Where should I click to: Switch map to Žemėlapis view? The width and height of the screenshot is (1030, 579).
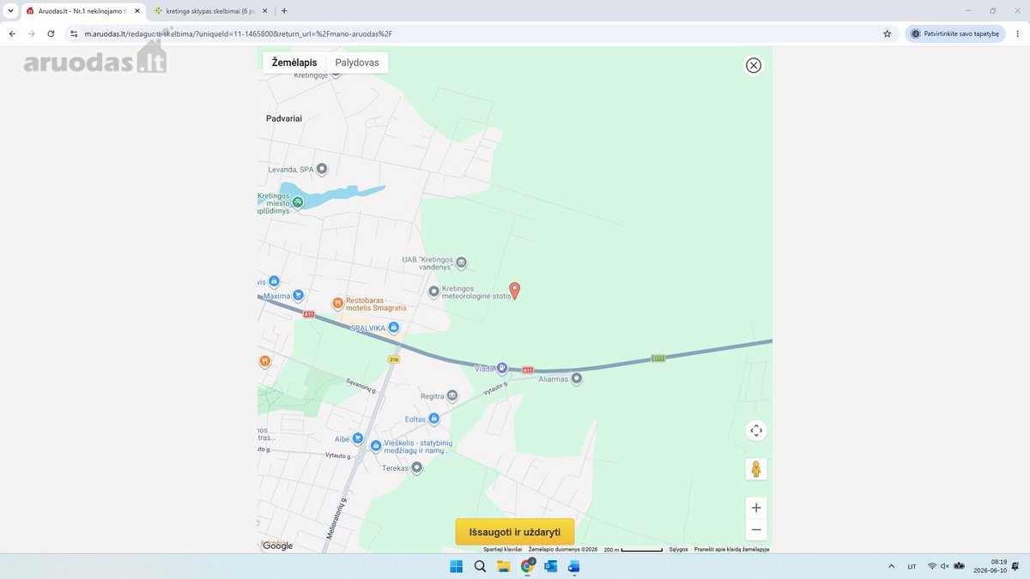point(294,63)
